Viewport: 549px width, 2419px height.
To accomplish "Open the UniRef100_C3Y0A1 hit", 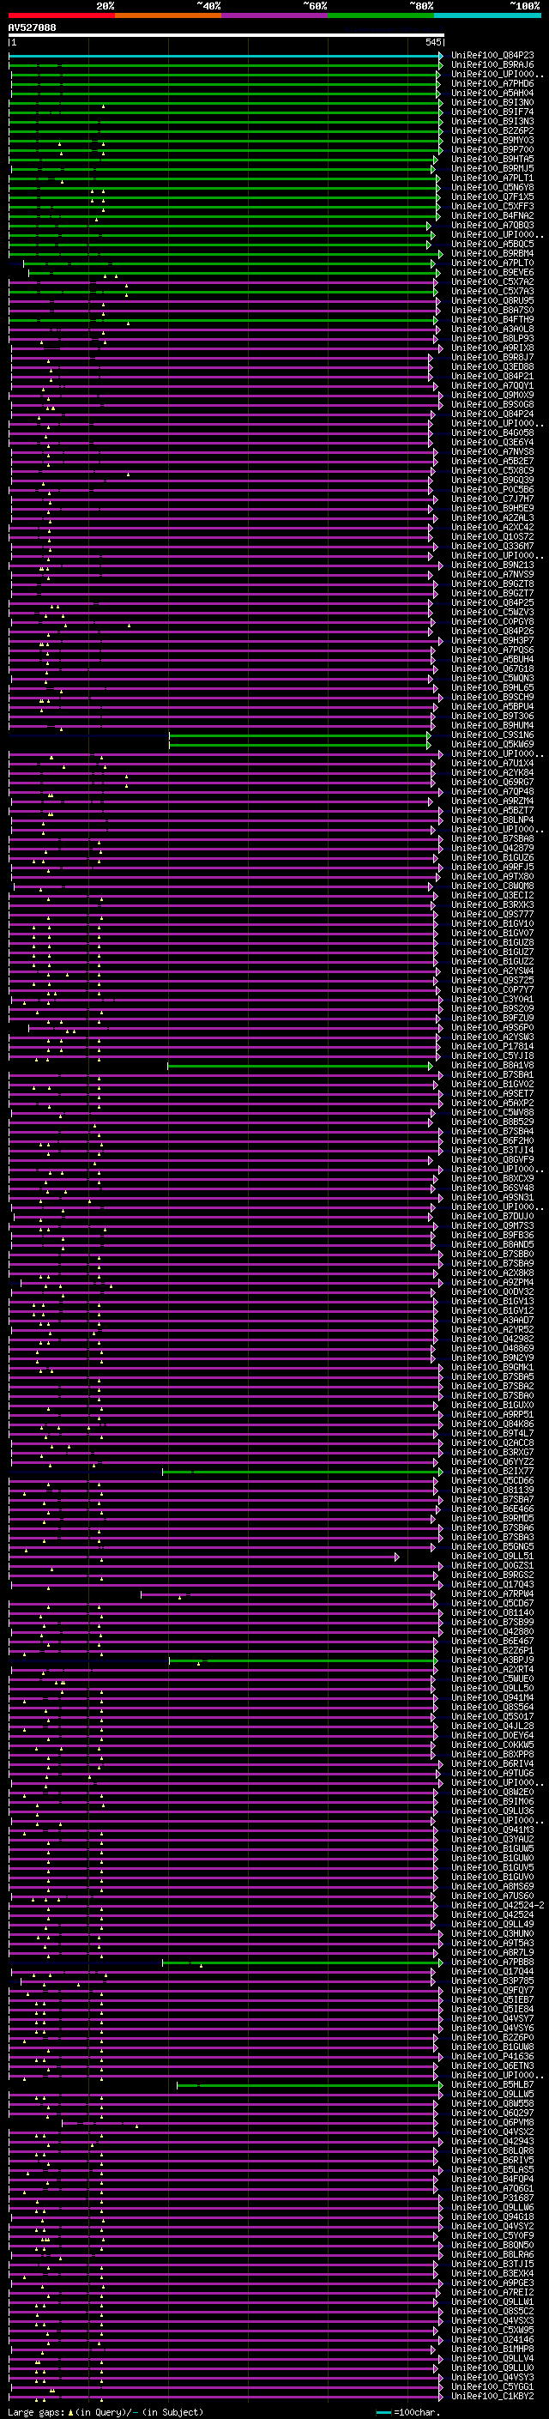I will (x=492, y=999).
